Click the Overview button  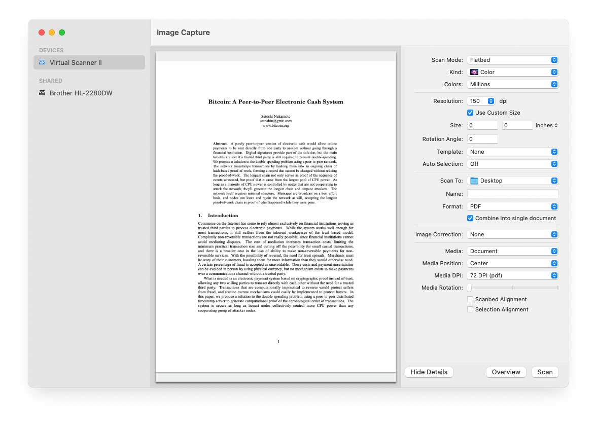[506, 372]
